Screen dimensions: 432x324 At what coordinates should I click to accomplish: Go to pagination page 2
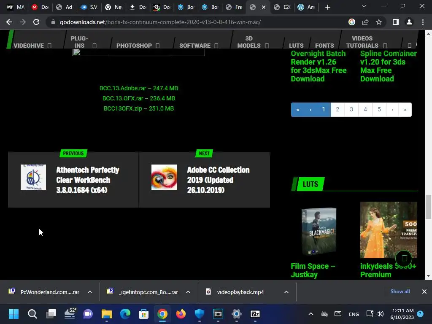coord(337,110)
